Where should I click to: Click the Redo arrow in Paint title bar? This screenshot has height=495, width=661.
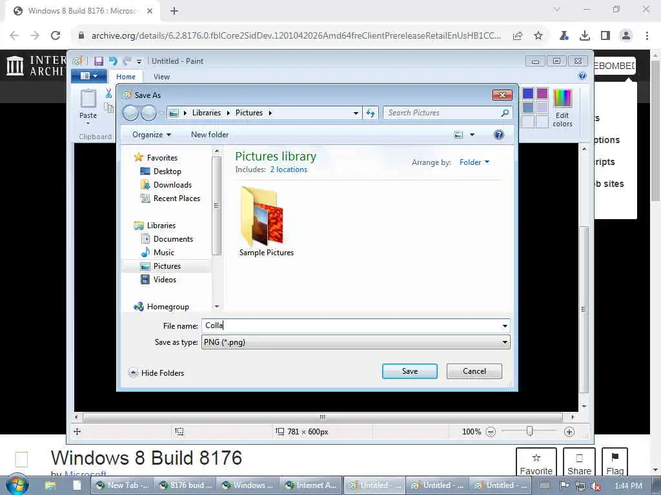(x=127, y=61)
